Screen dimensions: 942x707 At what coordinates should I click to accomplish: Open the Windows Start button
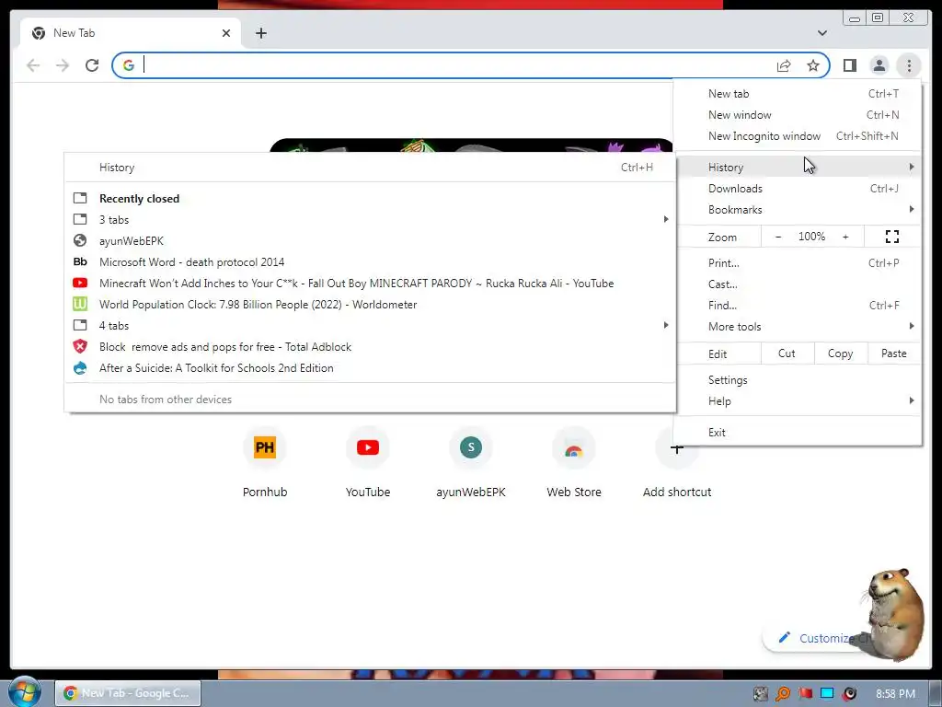click(x=24, y=692)
